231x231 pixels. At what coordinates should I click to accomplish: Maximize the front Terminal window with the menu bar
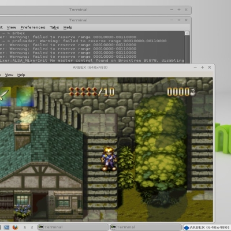point(179,20)
